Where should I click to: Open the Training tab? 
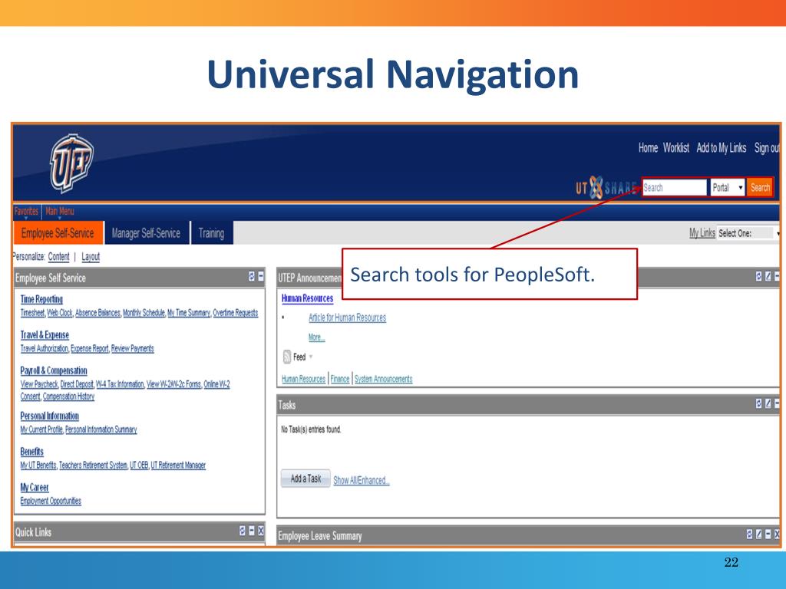[211, 233]
